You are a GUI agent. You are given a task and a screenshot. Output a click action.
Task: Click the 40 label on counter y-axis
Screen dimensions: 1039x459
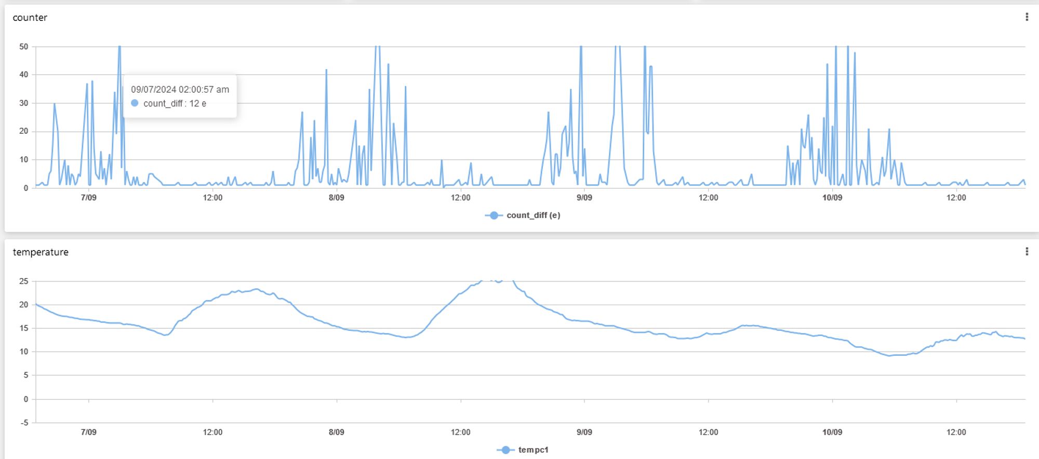tap(24, 75)
